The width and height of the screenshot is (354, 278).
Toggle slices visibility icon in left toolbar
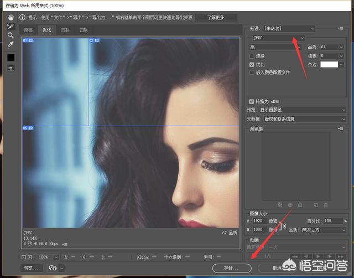click(x=11, y=68)
